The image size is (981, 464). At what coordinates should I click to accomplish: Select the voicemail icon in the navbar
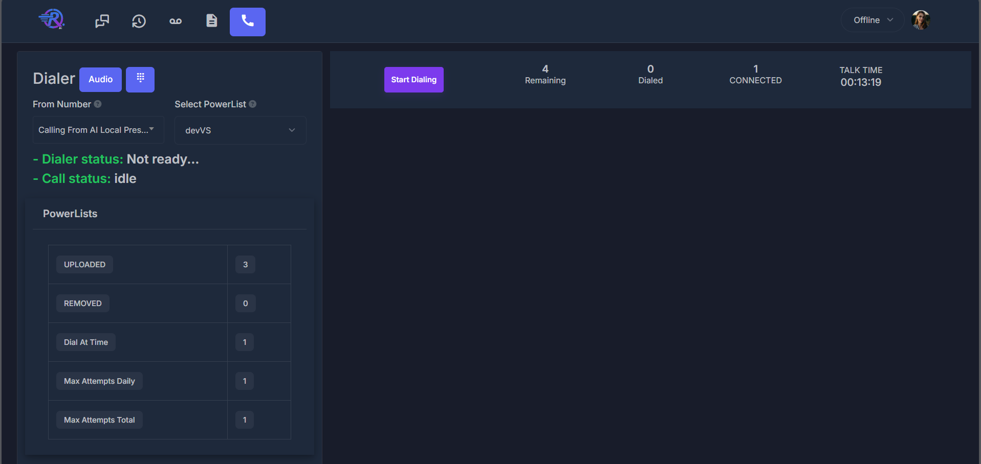[175, 21]
